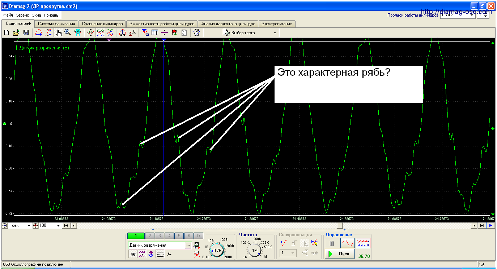
Task: Open the '1 сек' time scale dropdown
Action: tap(20, 225)
